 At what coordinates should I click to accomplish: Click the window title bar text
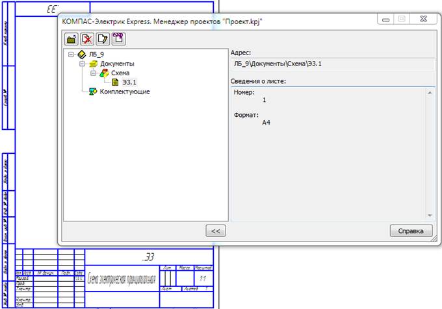[x=162, y=21]
